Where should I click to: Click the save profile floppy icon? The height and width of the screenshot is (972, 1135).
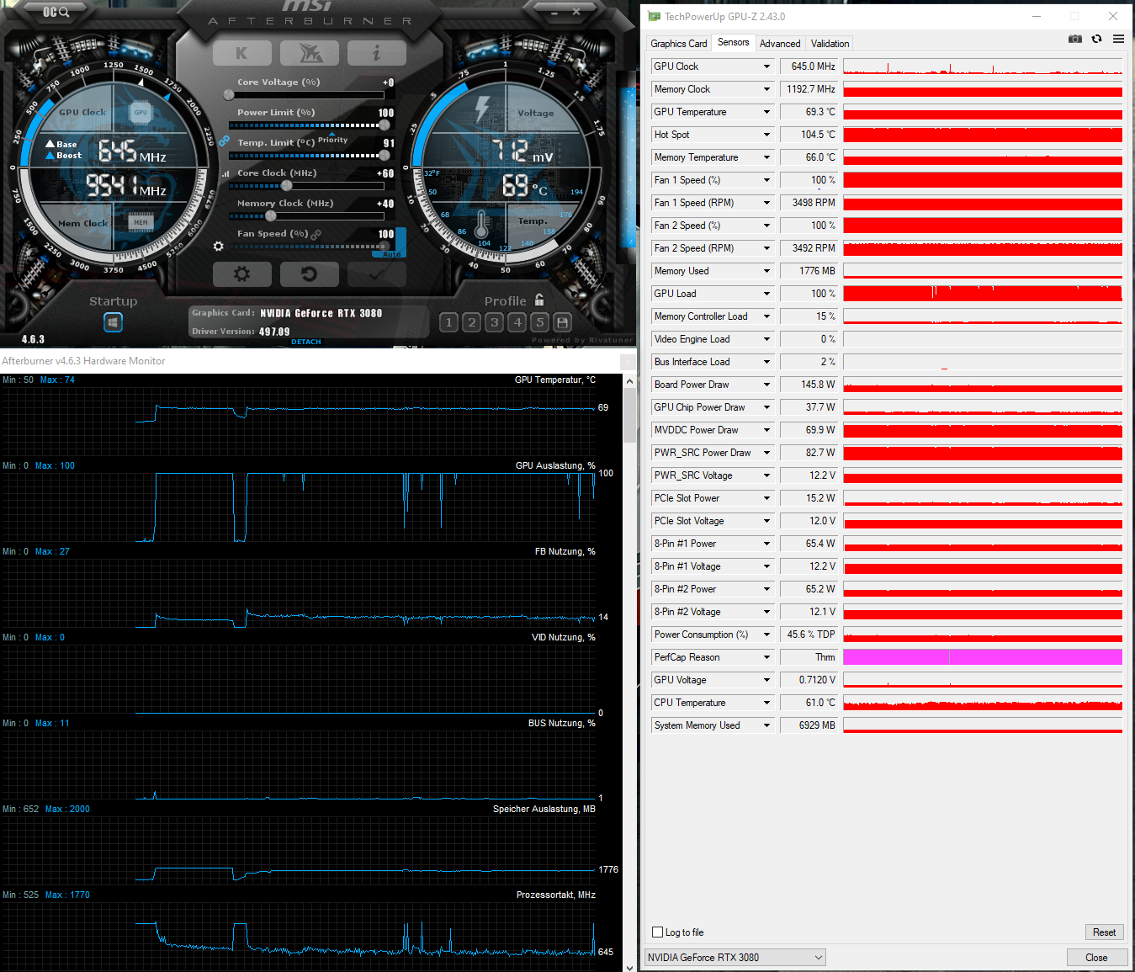click(563, 322)
